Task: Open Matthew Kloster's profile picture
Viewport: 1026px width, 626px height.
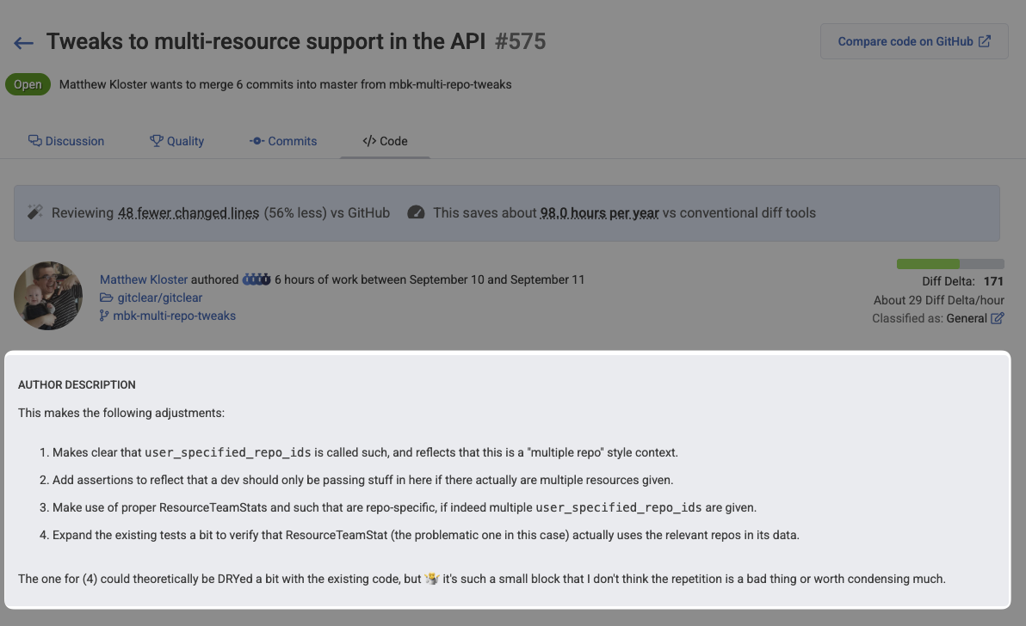Action: pos(48,296)
